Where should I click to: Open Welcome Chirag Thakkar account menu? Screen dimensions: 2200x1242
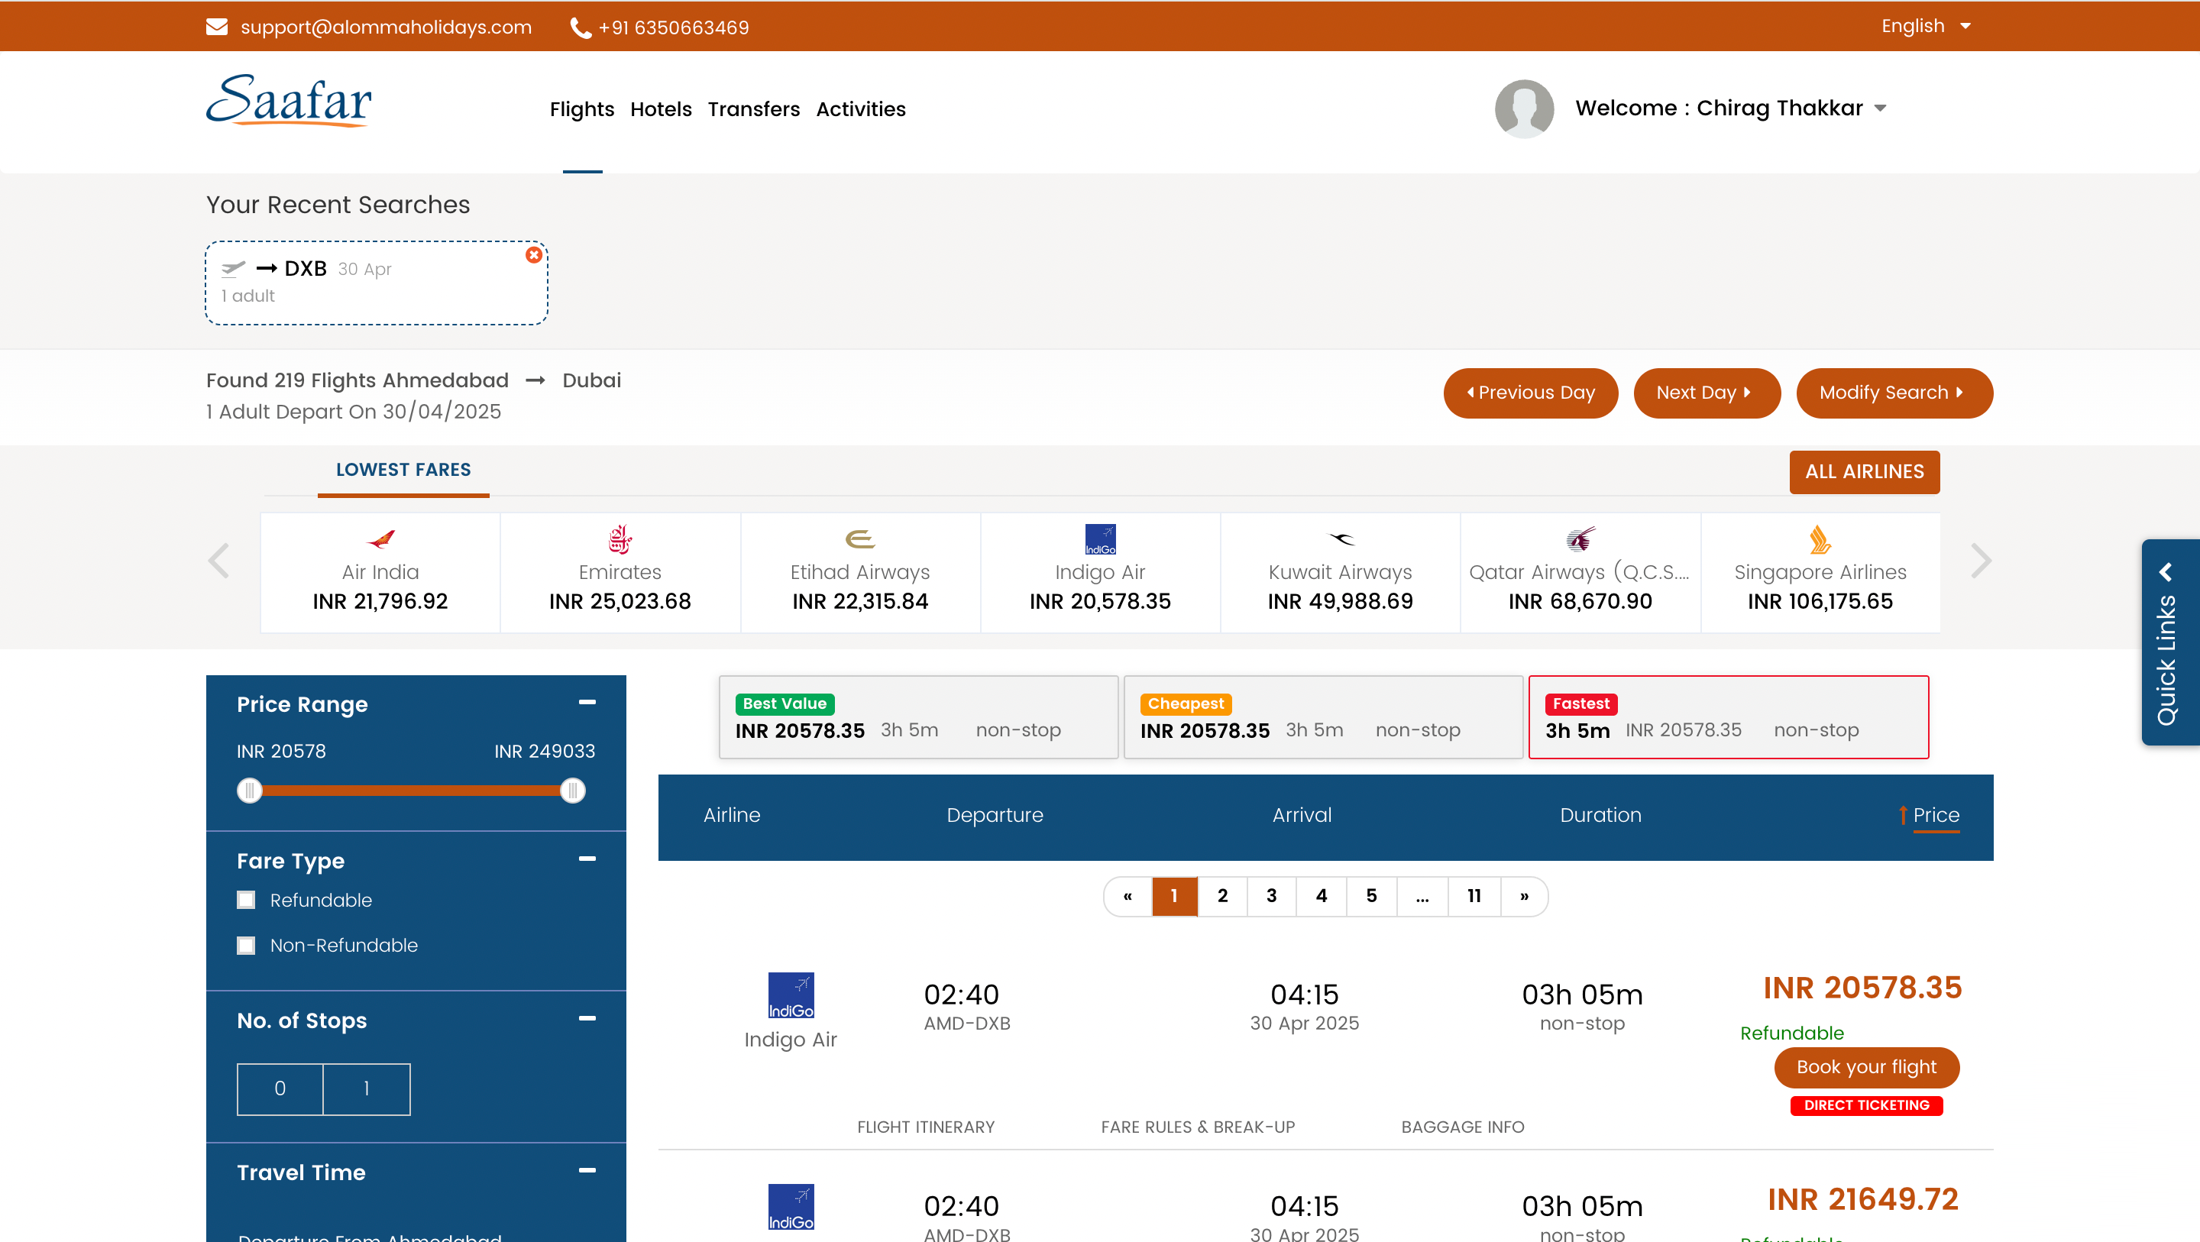pos(1730,108)
